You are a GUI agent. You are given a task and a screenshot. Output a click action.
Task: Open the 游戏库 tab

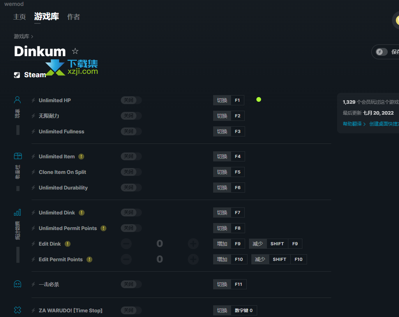47,16
